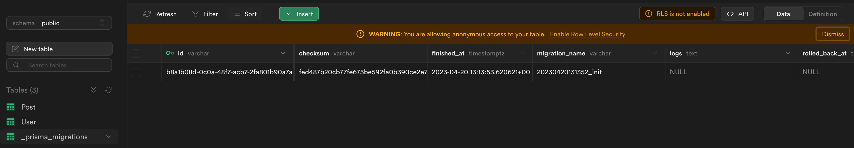Screen dimensions: 854x148
Task: Dismiss the anonymous access warning
Action: [832, 34]
